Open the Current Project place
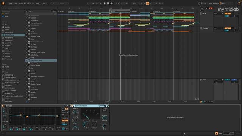 coord(10,77)
